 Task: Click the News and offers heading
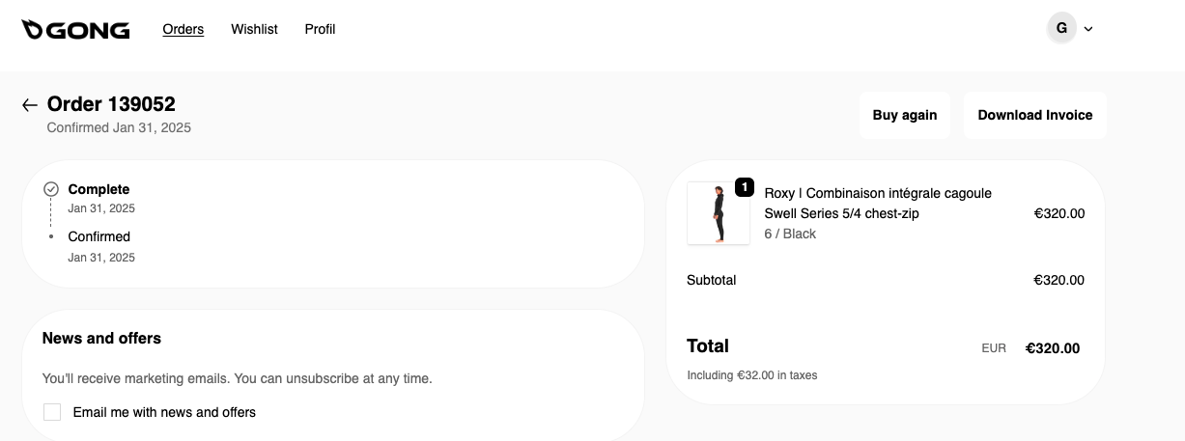point(101,338)
